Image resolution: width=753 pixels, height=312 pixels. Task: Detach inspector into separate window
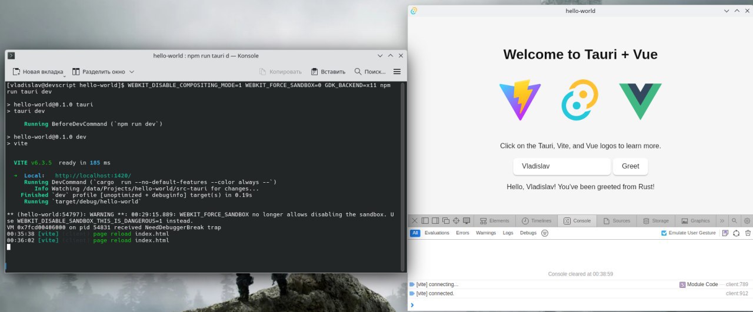(445, 221)
